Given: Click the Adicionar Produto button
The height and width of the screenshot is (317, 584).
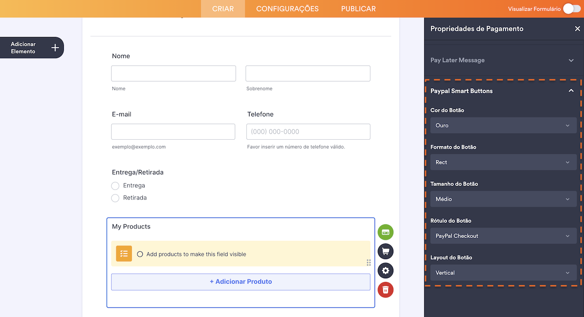Looking at the screenshot, I should click(240, 281).
